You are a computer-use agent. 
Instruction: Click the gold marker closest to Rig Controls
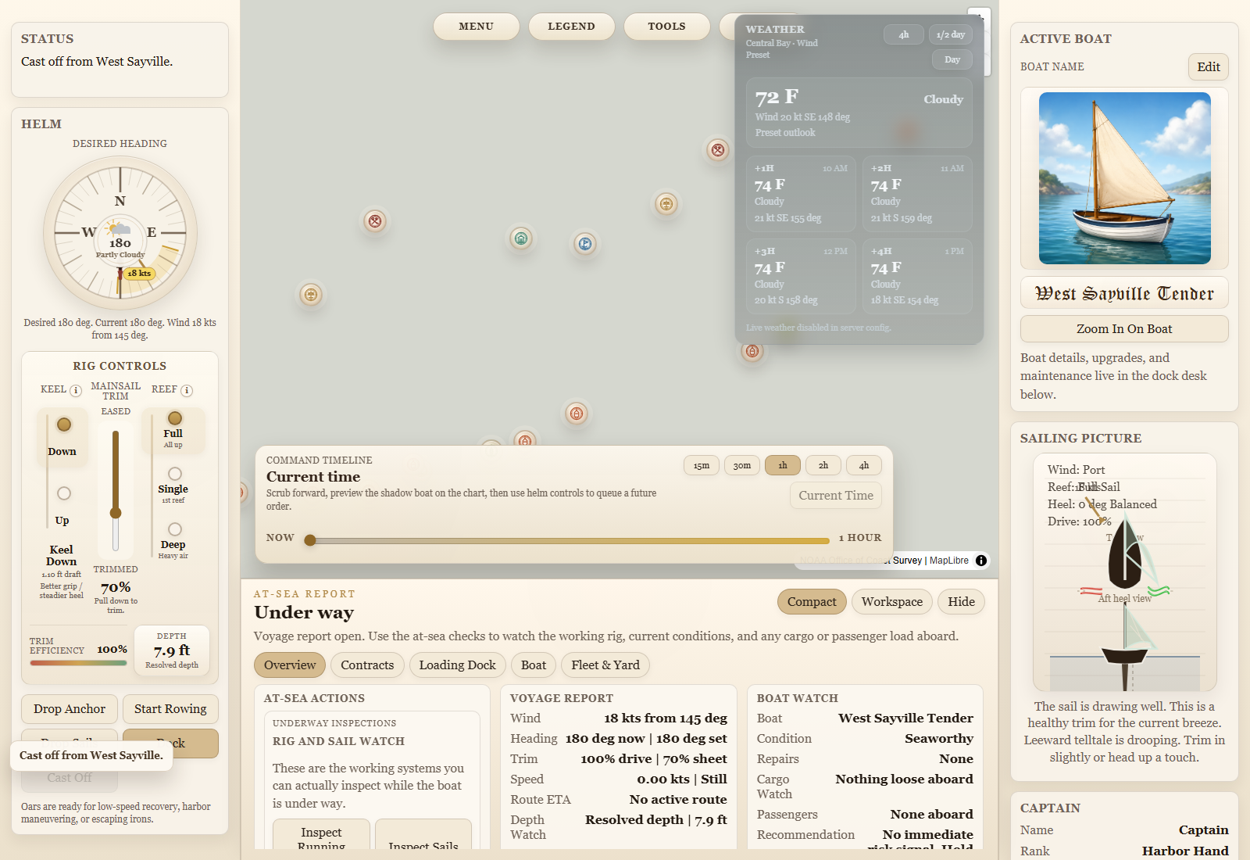tap(311, 295)
